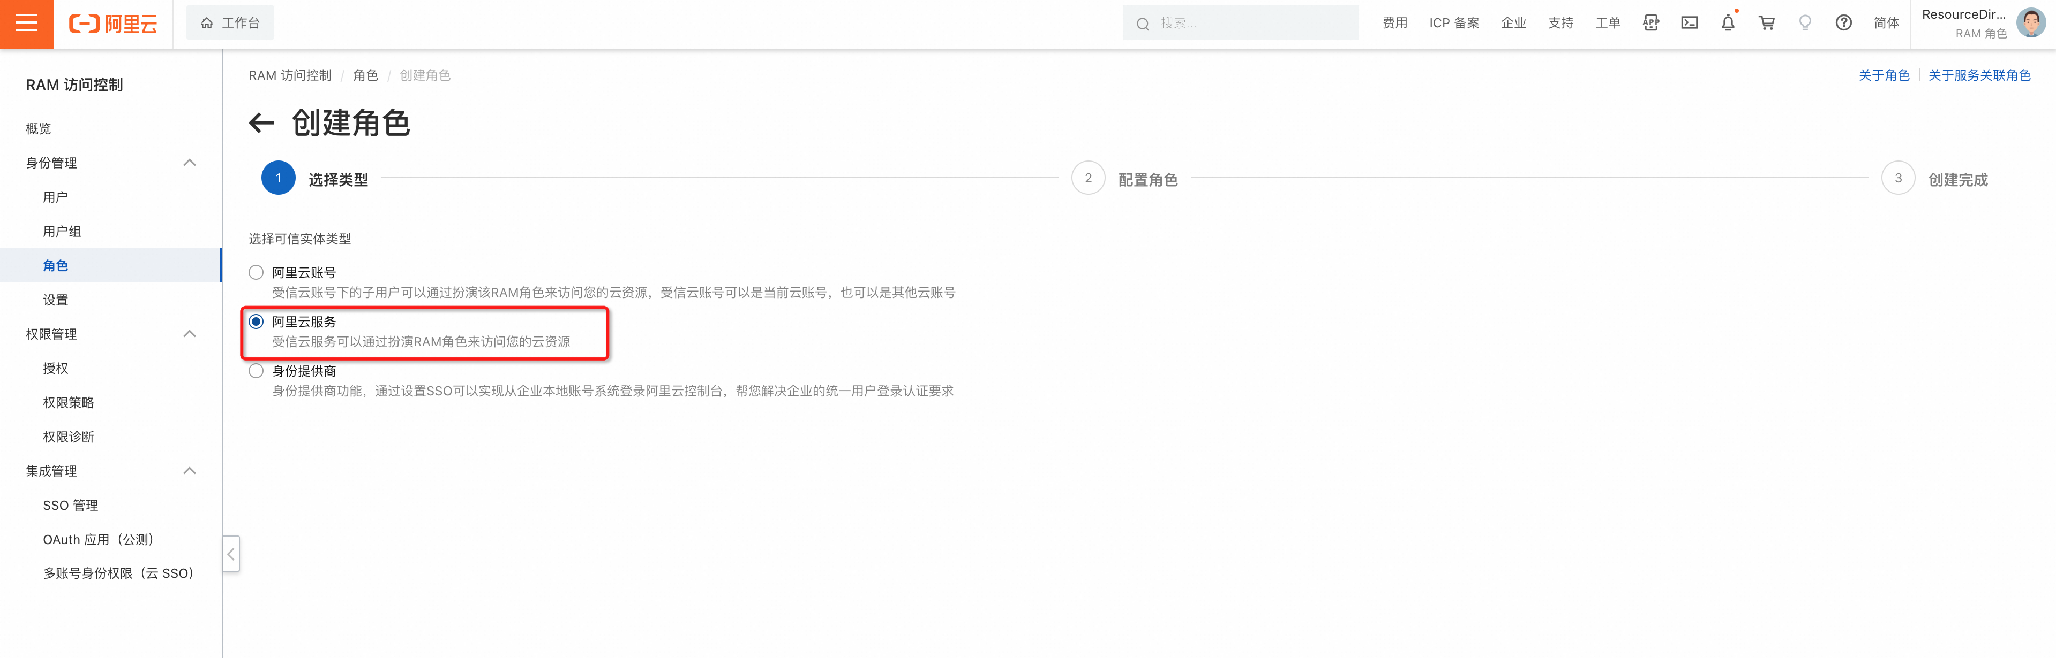Open the 工作台 workbench home
The image size is (2056, 658).
(230, 23)
